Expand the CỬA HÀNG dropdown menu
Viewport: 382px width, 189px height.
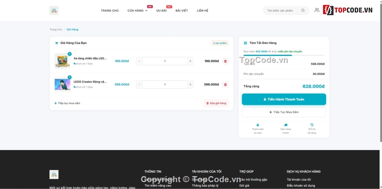point(138,11)
